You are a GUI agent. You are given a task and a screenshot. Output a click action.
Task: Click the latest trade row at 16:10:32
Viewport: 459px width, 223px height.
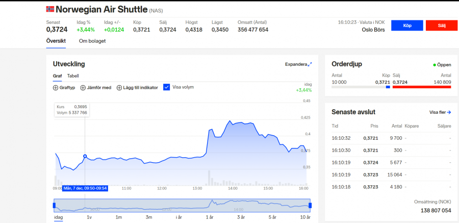click(x=391, y=138)
